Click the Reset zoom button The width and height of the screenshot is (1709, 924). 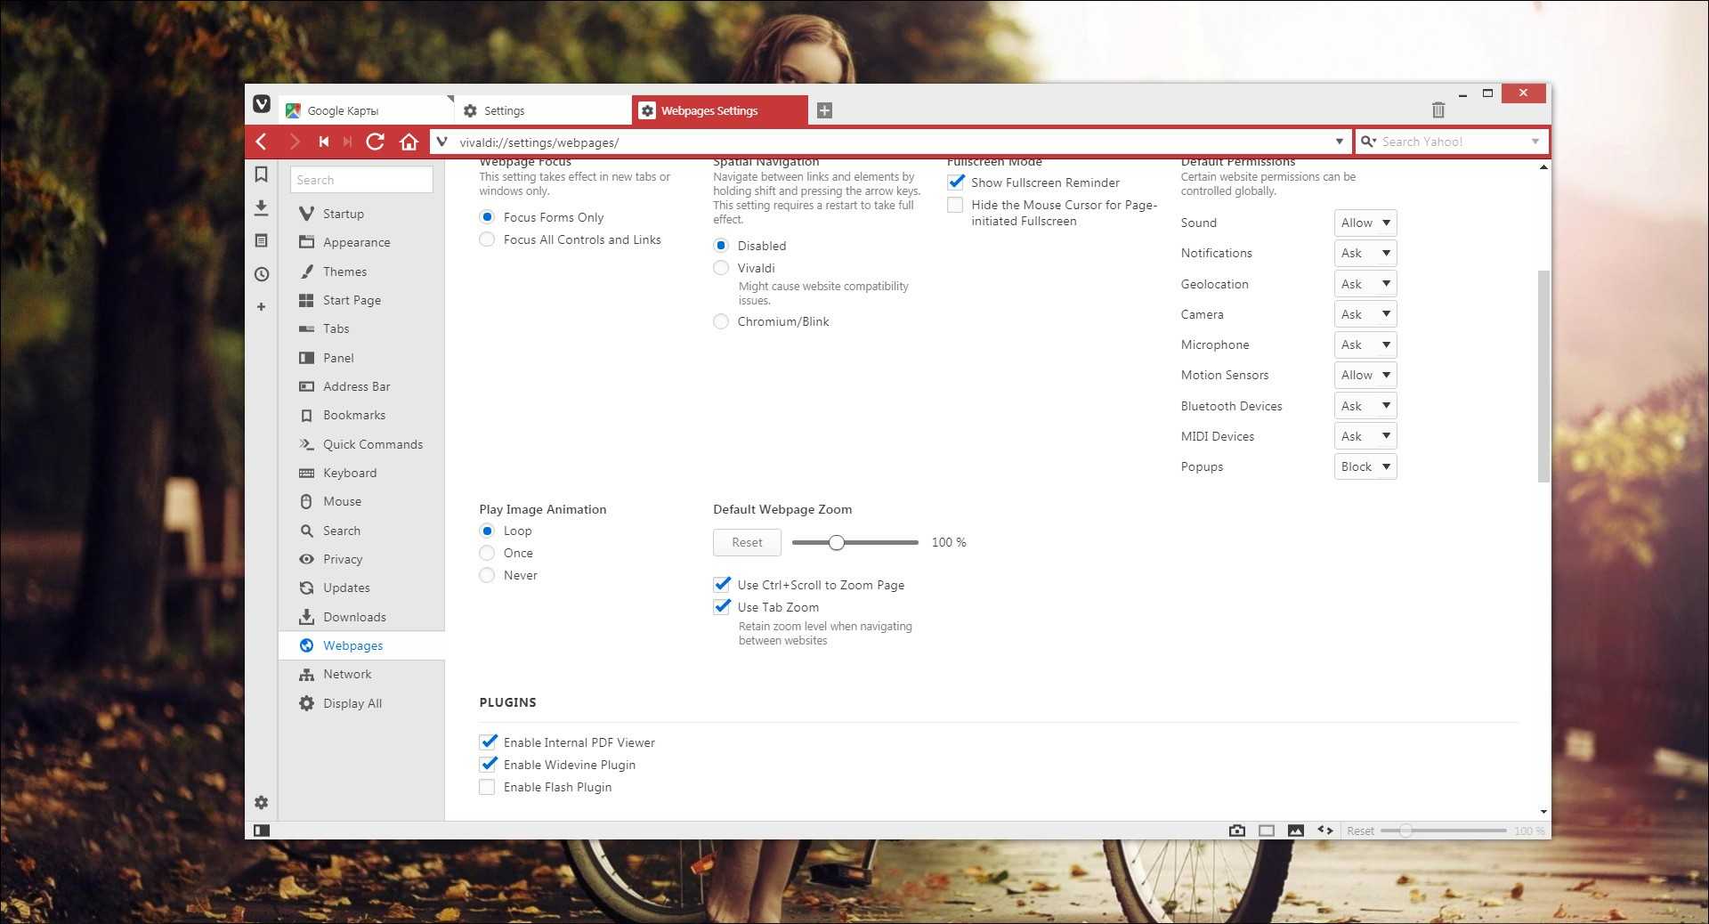coord(747,542)
